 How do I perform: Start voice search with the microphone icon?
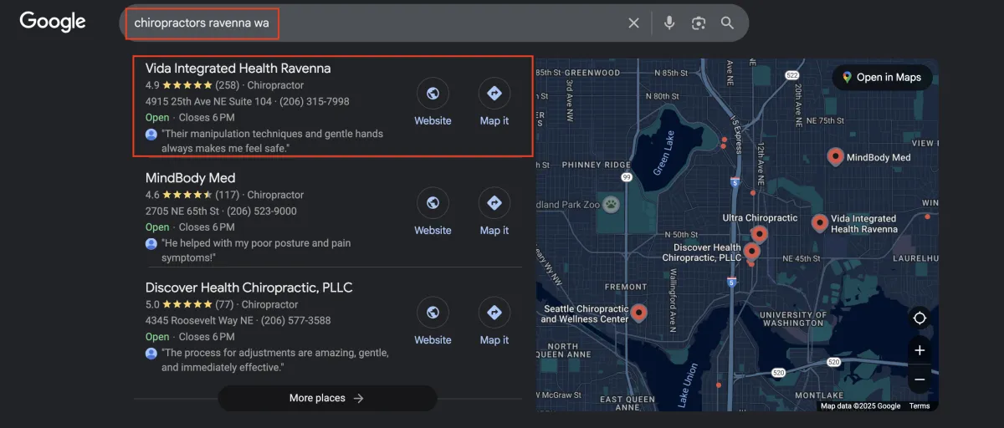(x=669, y=23)
